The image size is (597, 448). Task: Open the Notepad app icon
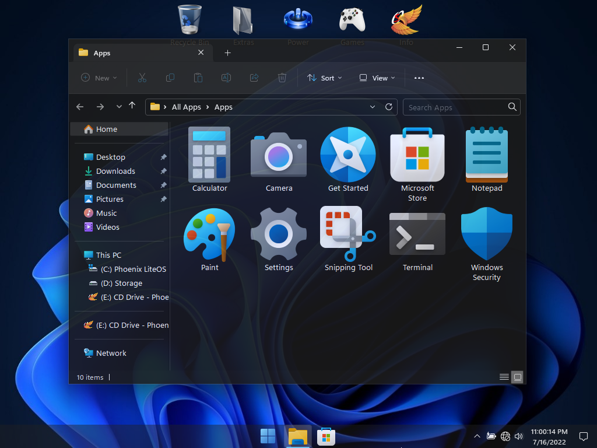(x=487, y=155)
